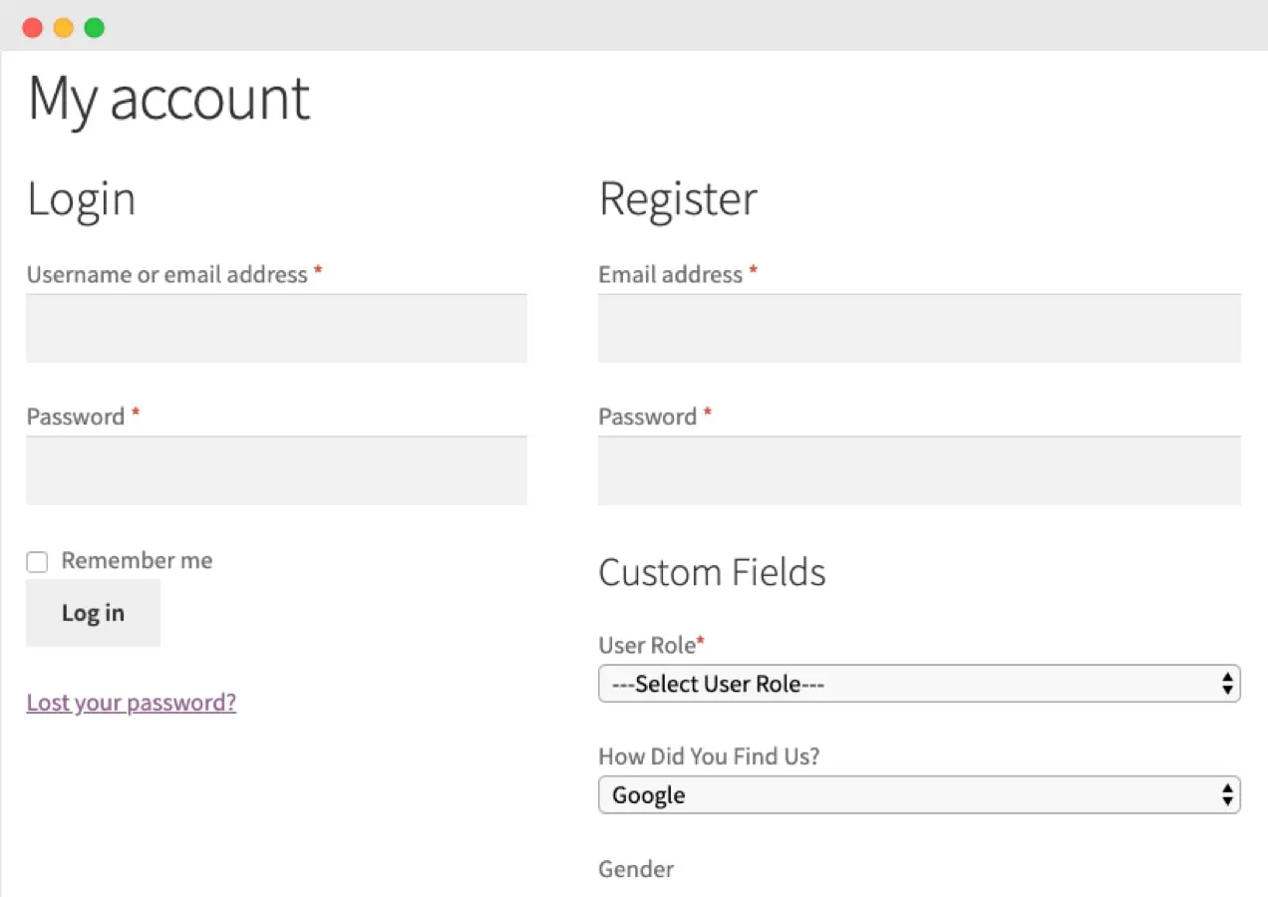Click the Email address label in Register
The width and height of the screenshot is (1268, 897).
671,275
